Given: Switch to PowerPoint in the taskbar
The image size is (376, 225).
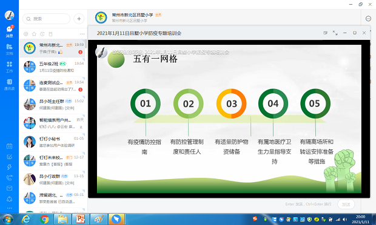Looking at the screenshot, I should click(80, 220).
